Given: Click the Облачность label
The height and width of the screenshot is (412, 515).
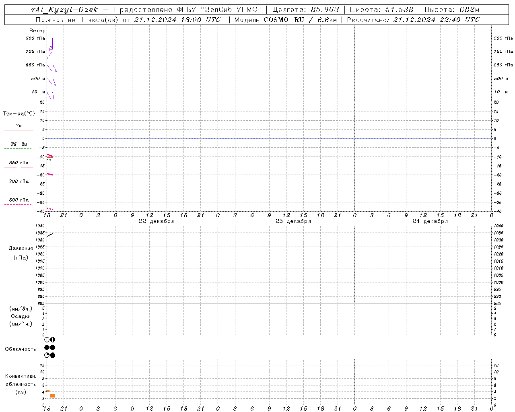Looking at the screenshot, I should 21,349.
